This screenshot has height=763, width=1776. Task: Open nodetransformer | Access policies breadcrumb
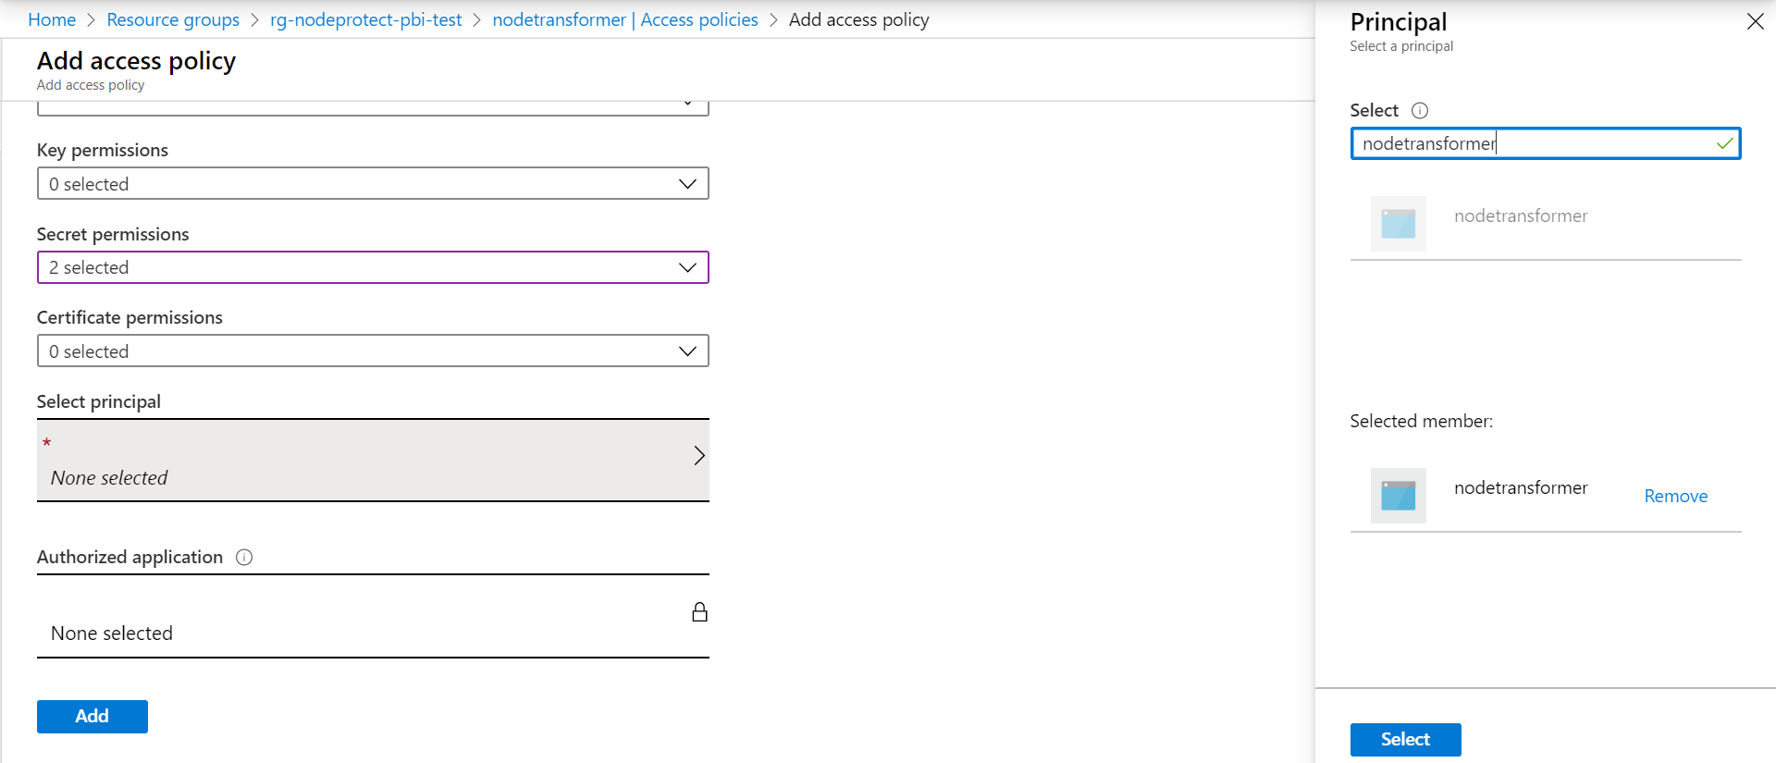(x=625, y=19)
